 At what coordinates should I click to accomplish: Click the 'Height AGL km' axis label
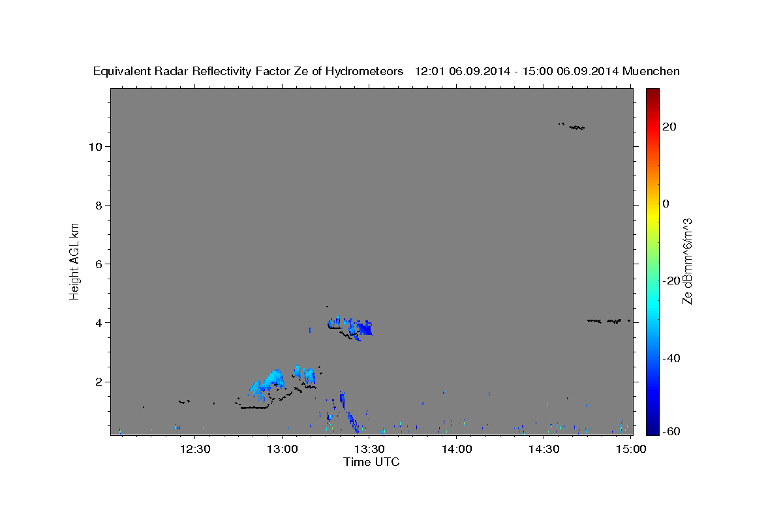(x=74, y=260)
